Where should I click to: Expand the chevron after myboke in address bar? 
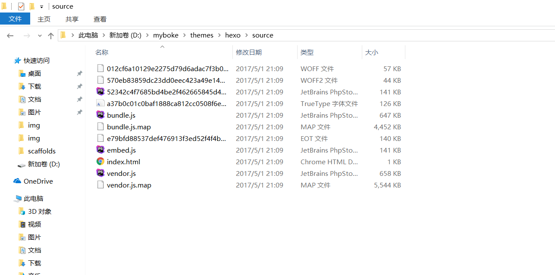click(x=184, y=35)
